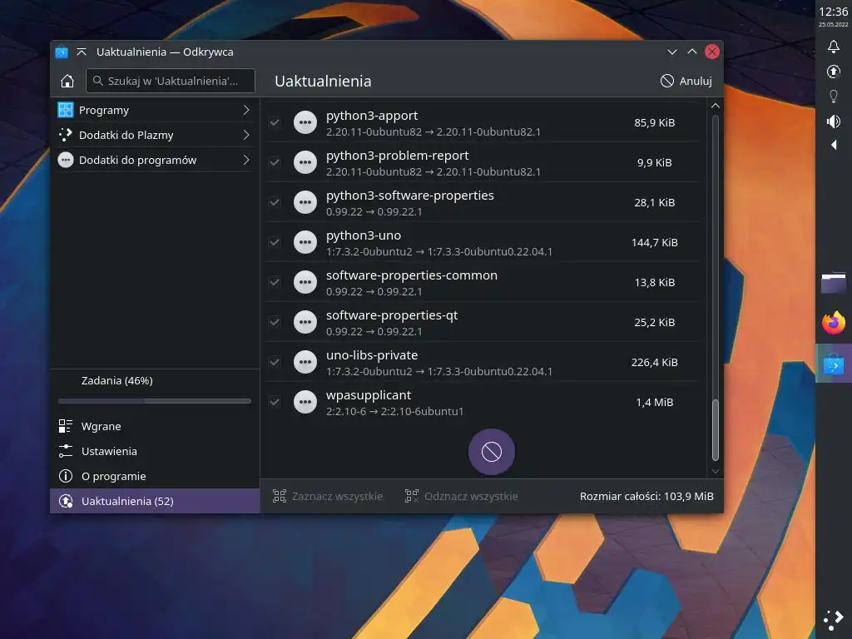The width and height of the screenshot is (852, 639).
Task: Expand the Programy category arrow
Action: click(246, 110)
